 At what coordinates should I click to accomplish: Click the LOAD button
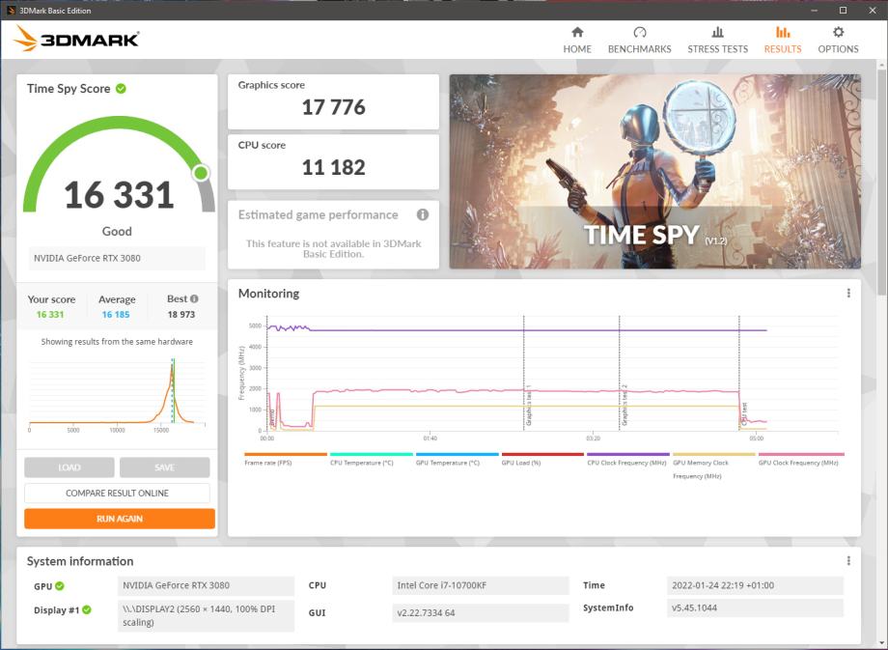(x=69, y=467)
